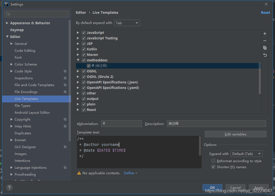
Task: Open File Types settings
Action: pyautogui.click(x=22, y=106)
